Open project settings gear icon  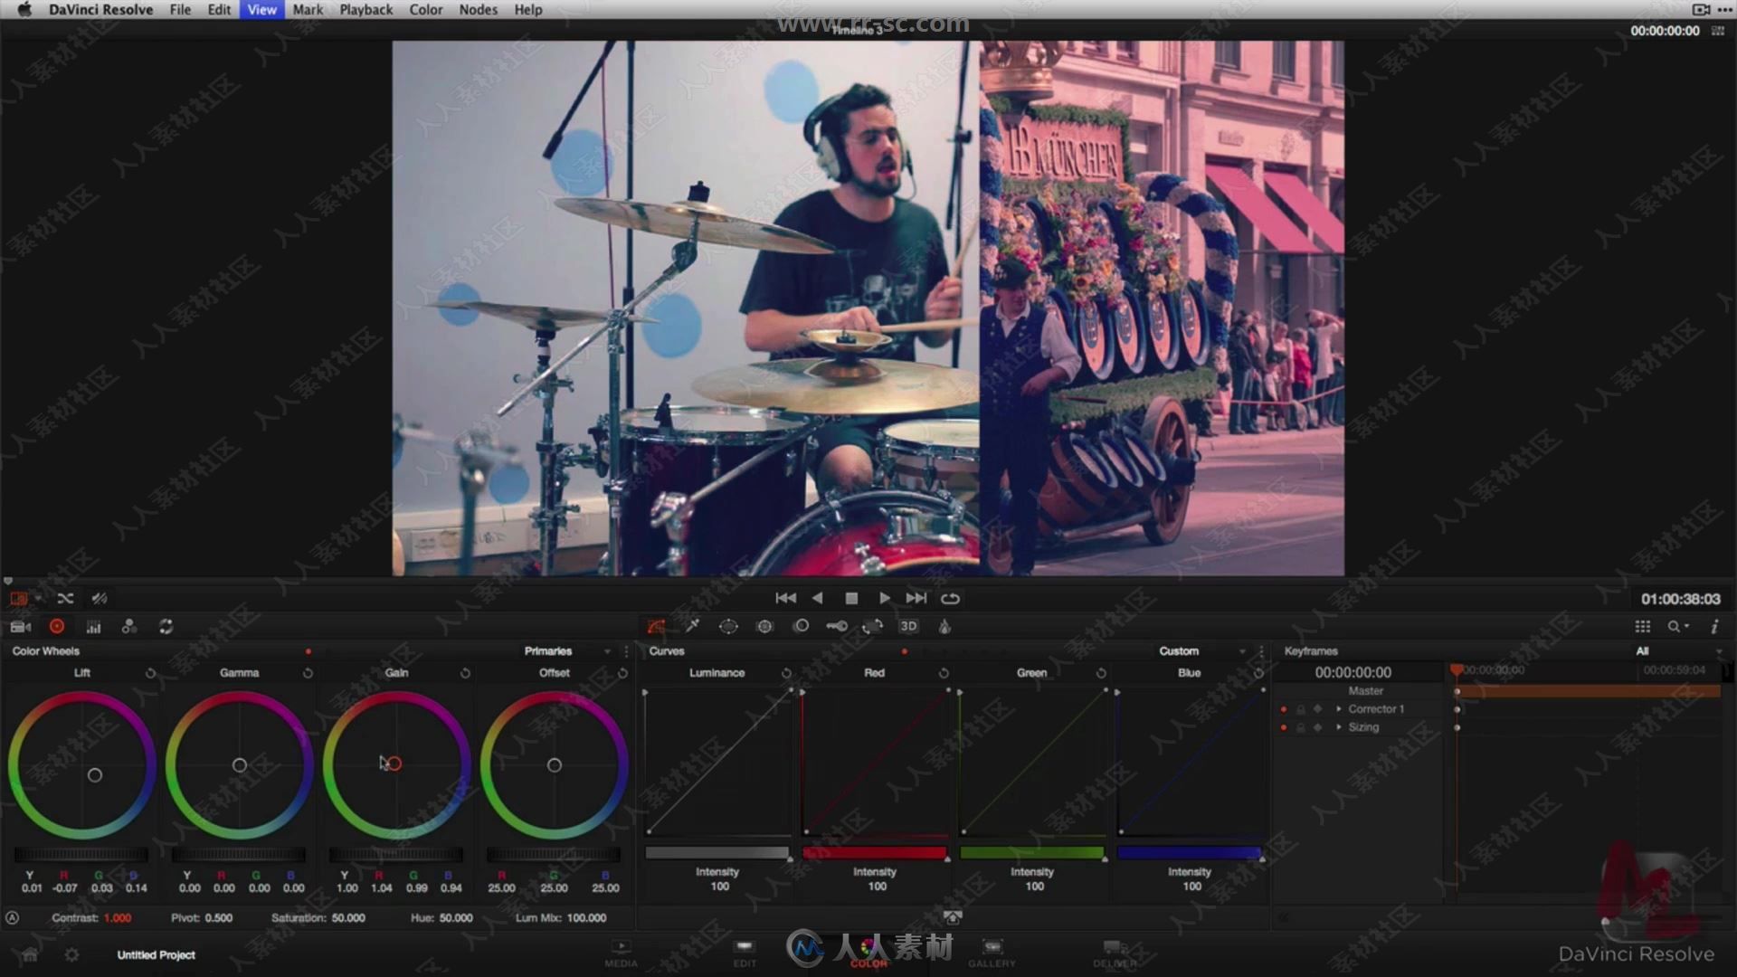tap(71, 954)
